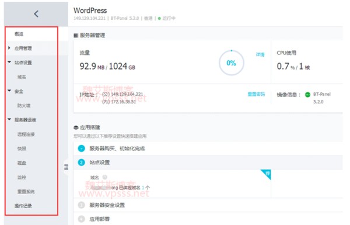Open 监控 monitoring page
The image size is (350, 225).
click(x=22, y=177)
